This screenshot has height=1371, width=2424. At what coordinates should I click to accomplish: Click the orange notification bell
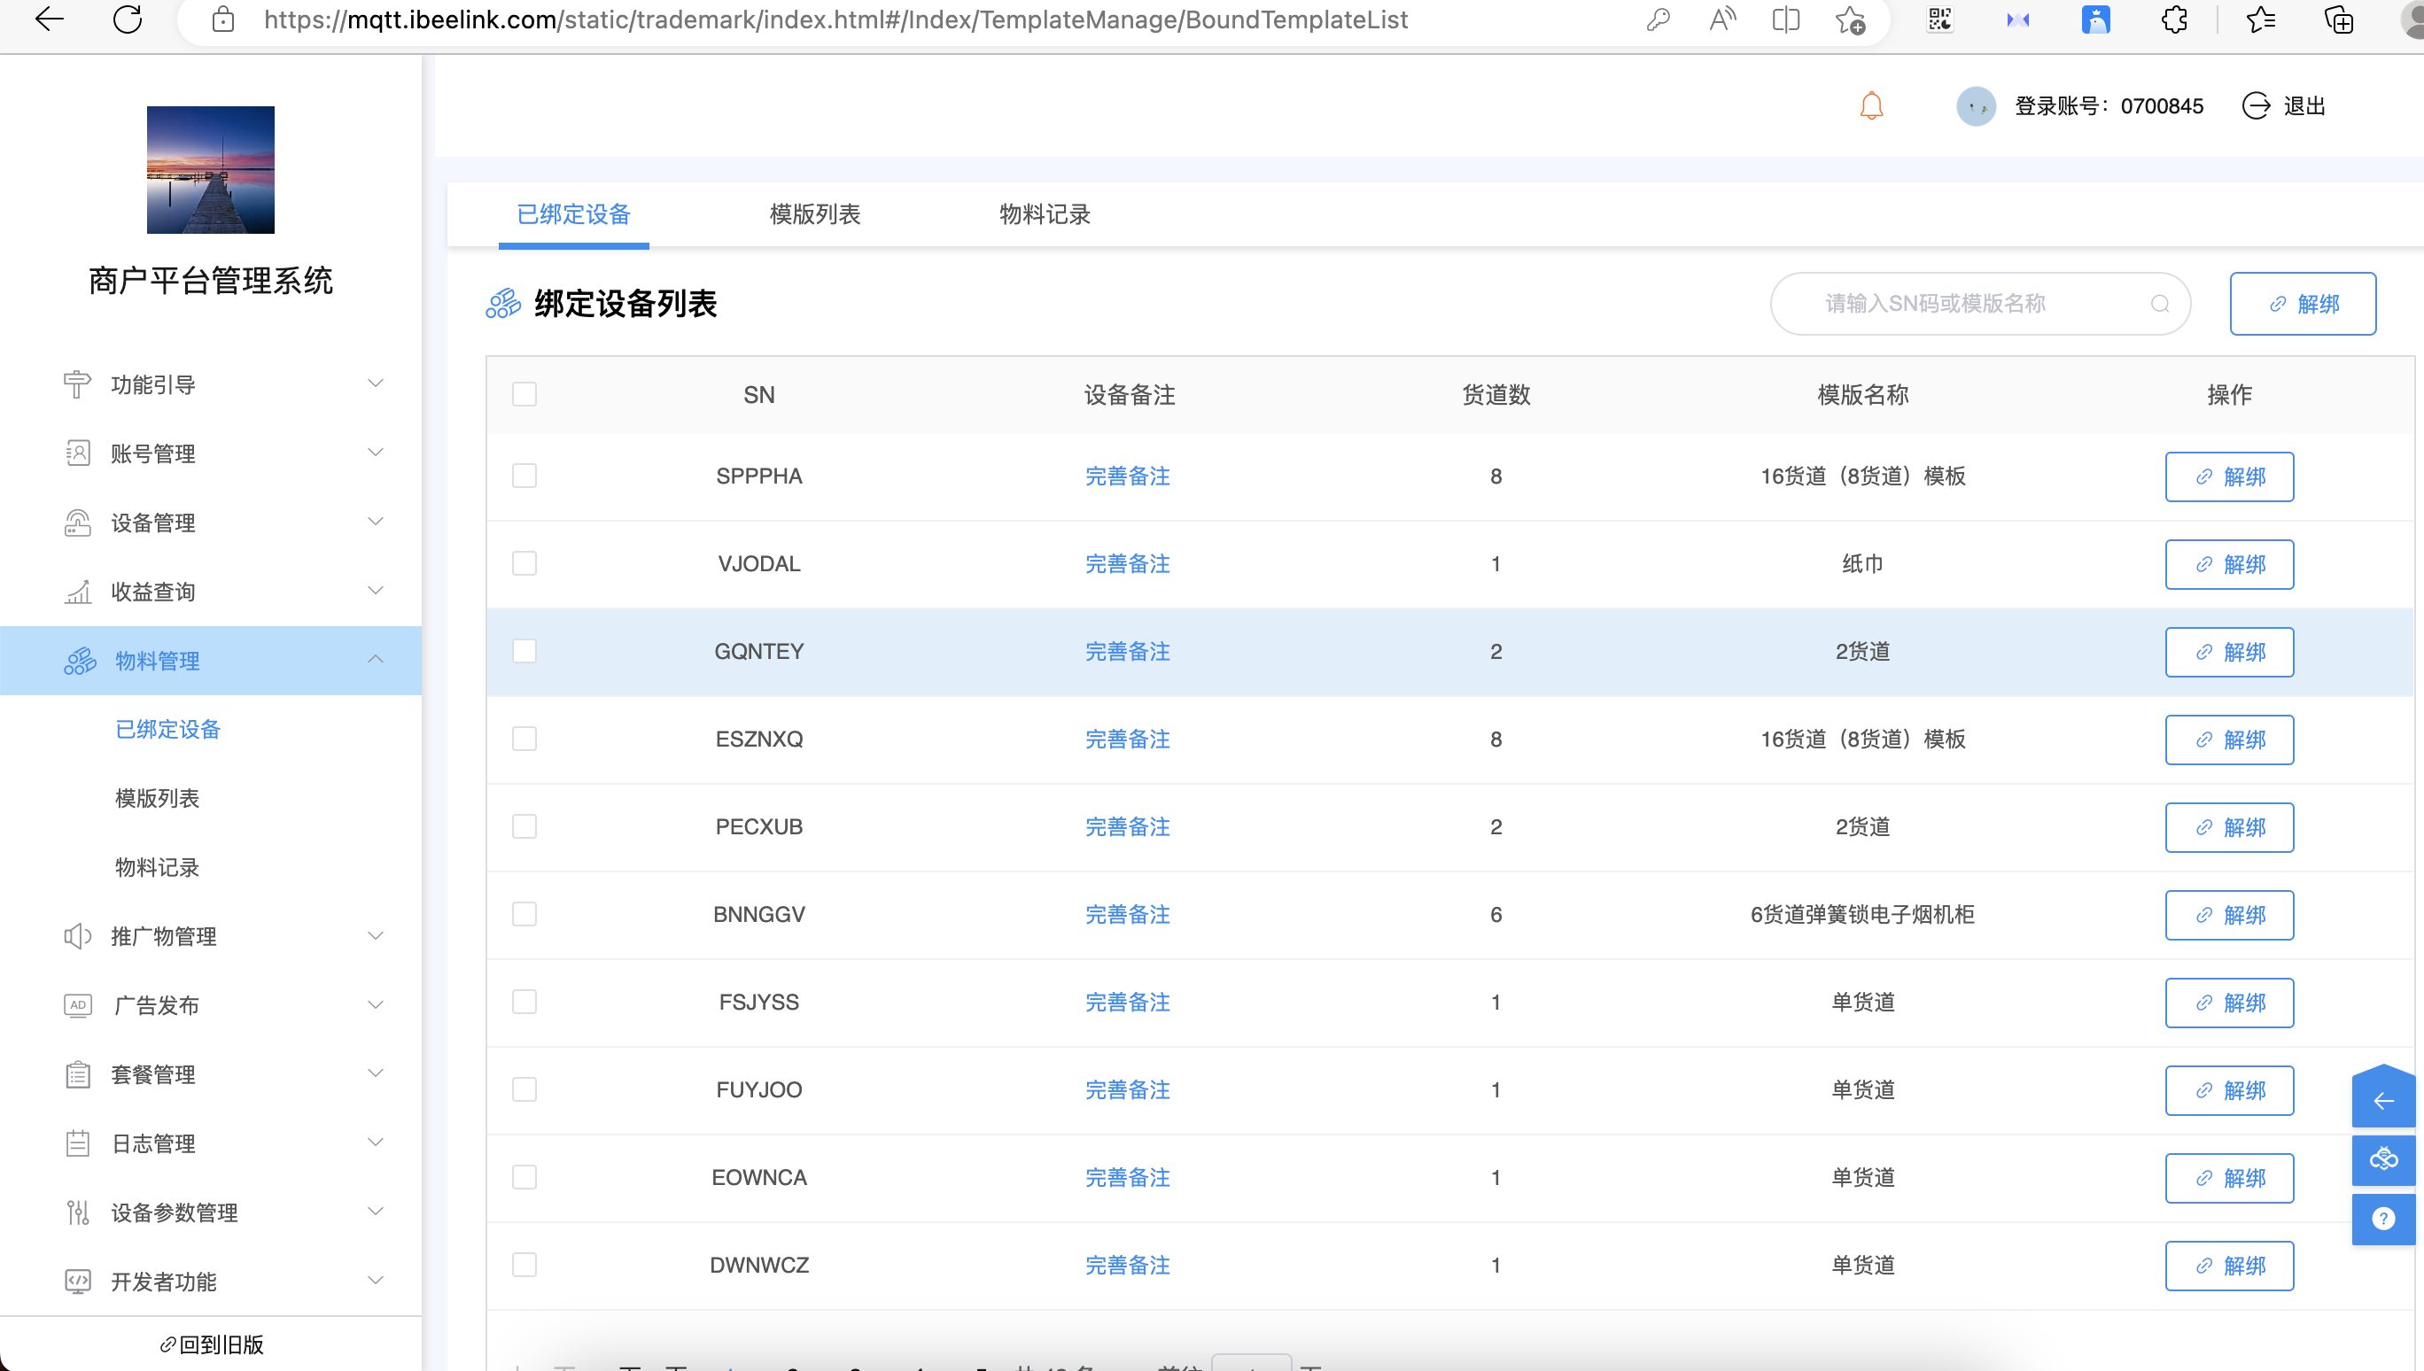coord(1871,105)
